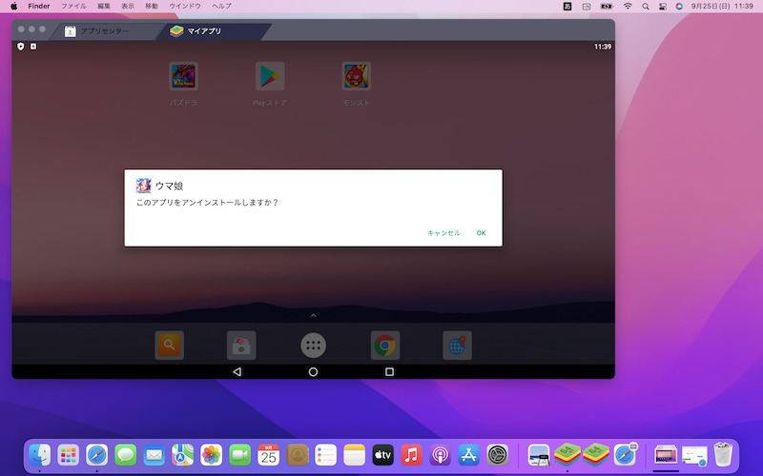763x476 pixels.
Task: Launch the Play ストア app
Action: 270,76
